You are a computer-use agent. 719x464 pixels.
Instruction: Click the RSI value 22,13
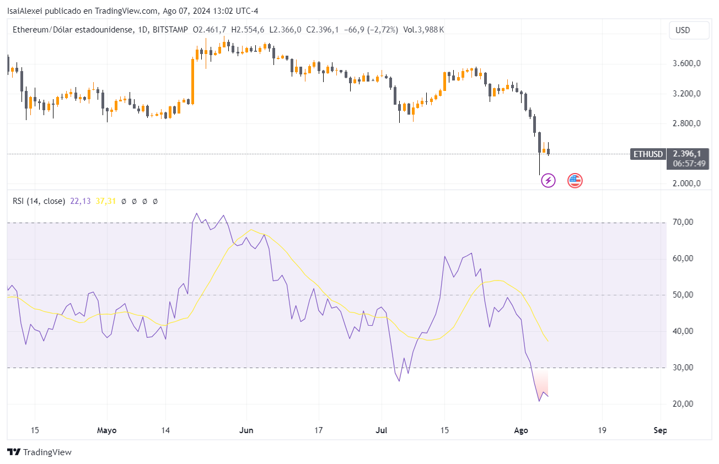(x=81, y=201)
